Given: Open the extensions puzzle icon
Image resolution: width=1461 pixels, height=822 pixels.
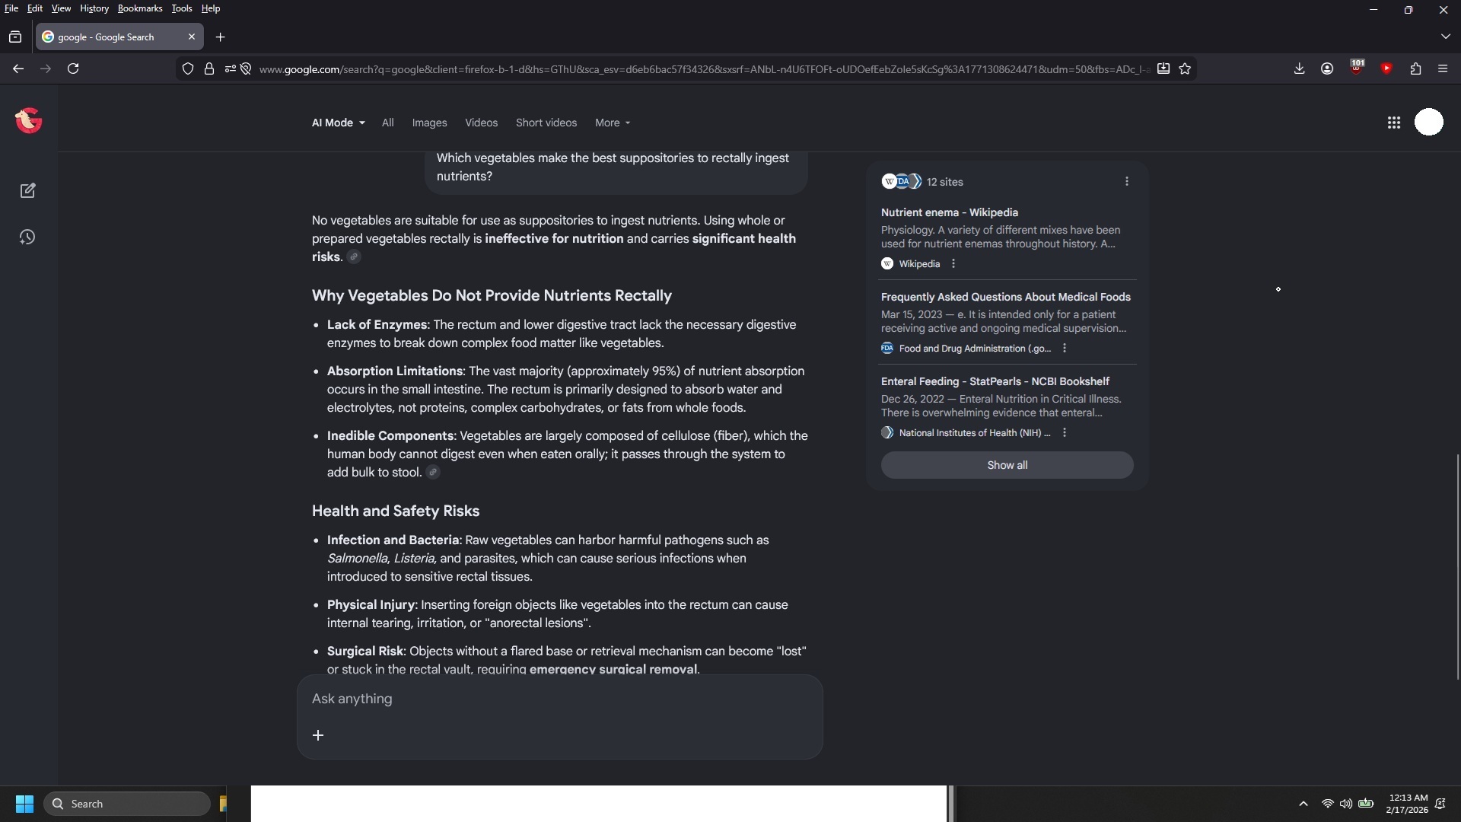Looking at the screenshot, I should point(1415,69).
